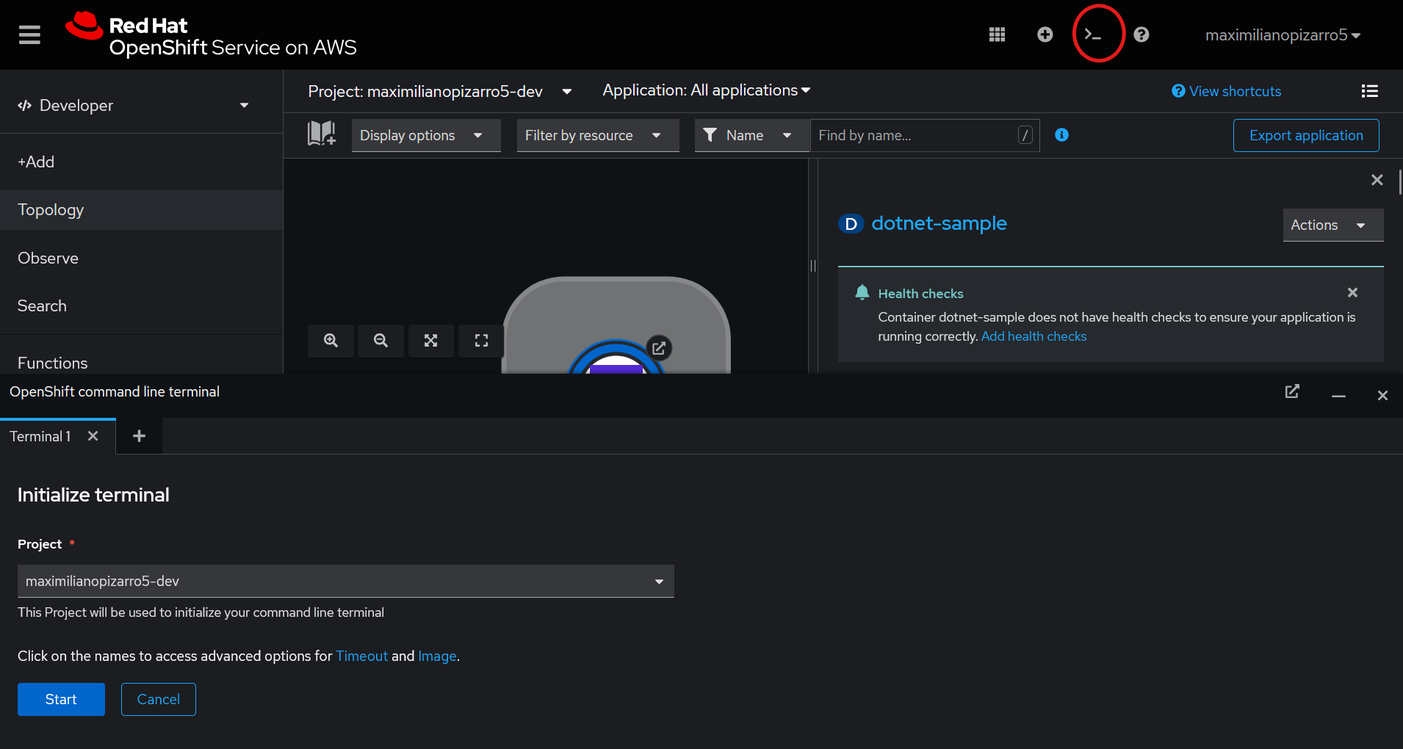Open the maximilianopizarro5 user menu

click(1283, 35)
